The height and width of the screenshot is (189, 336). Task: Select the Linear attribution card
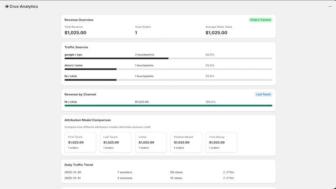151,142
